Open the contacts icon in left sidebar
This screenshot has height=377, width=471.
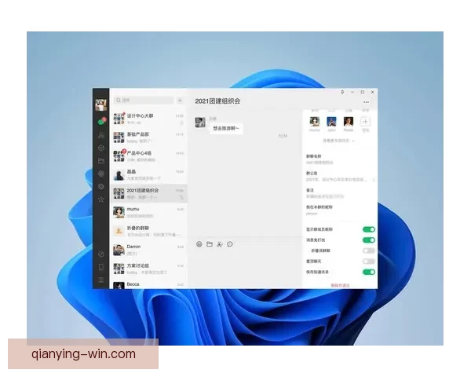tap(101, 135)
